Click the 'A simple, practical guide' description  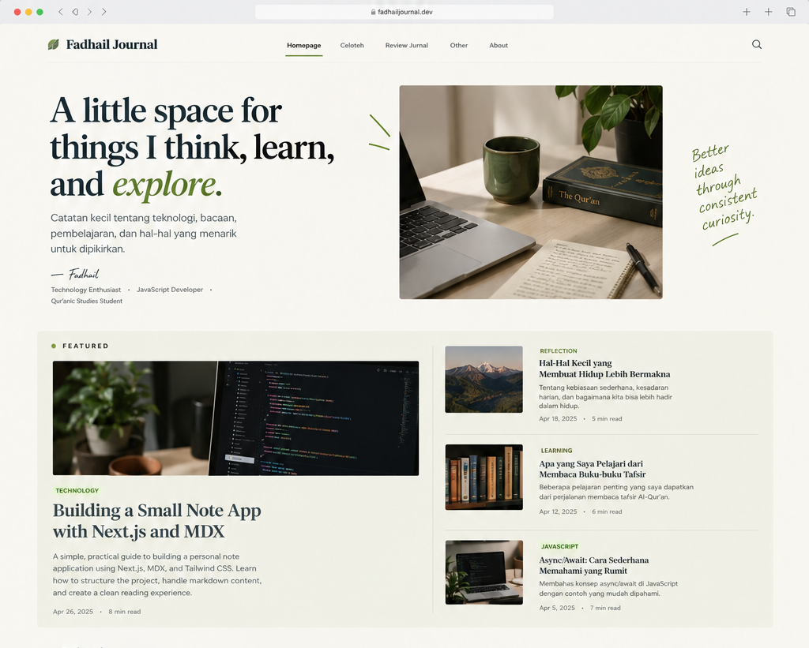[x=157, y=575]
